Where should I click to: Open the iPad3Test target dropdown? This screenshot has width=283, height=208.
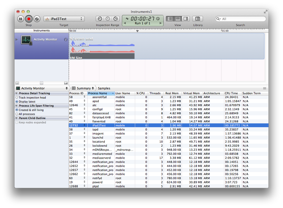(64, 19)
